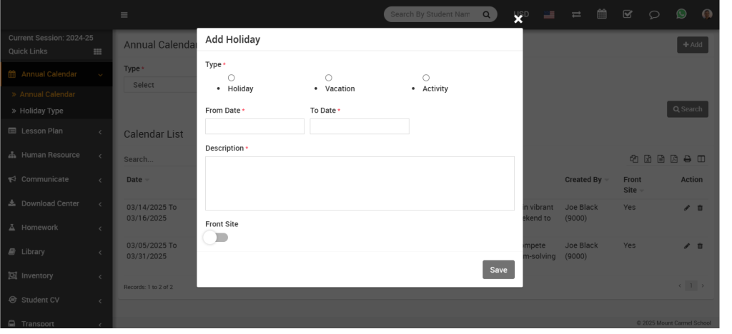Click the print icon above table

687,159
